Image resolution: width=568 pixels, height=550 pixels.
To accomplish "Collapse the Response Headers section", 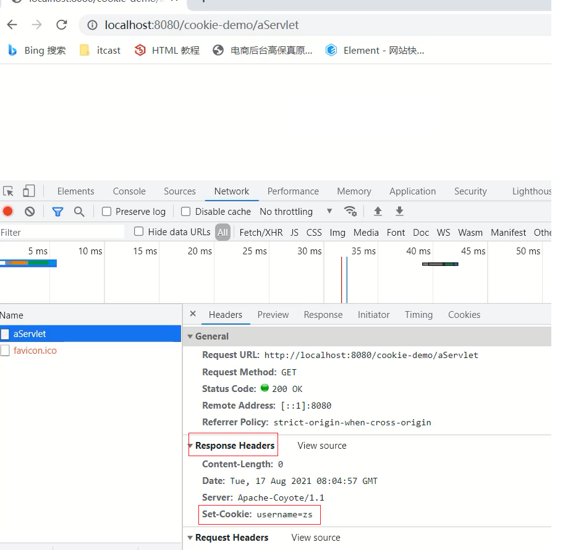I will click(190, 446).
